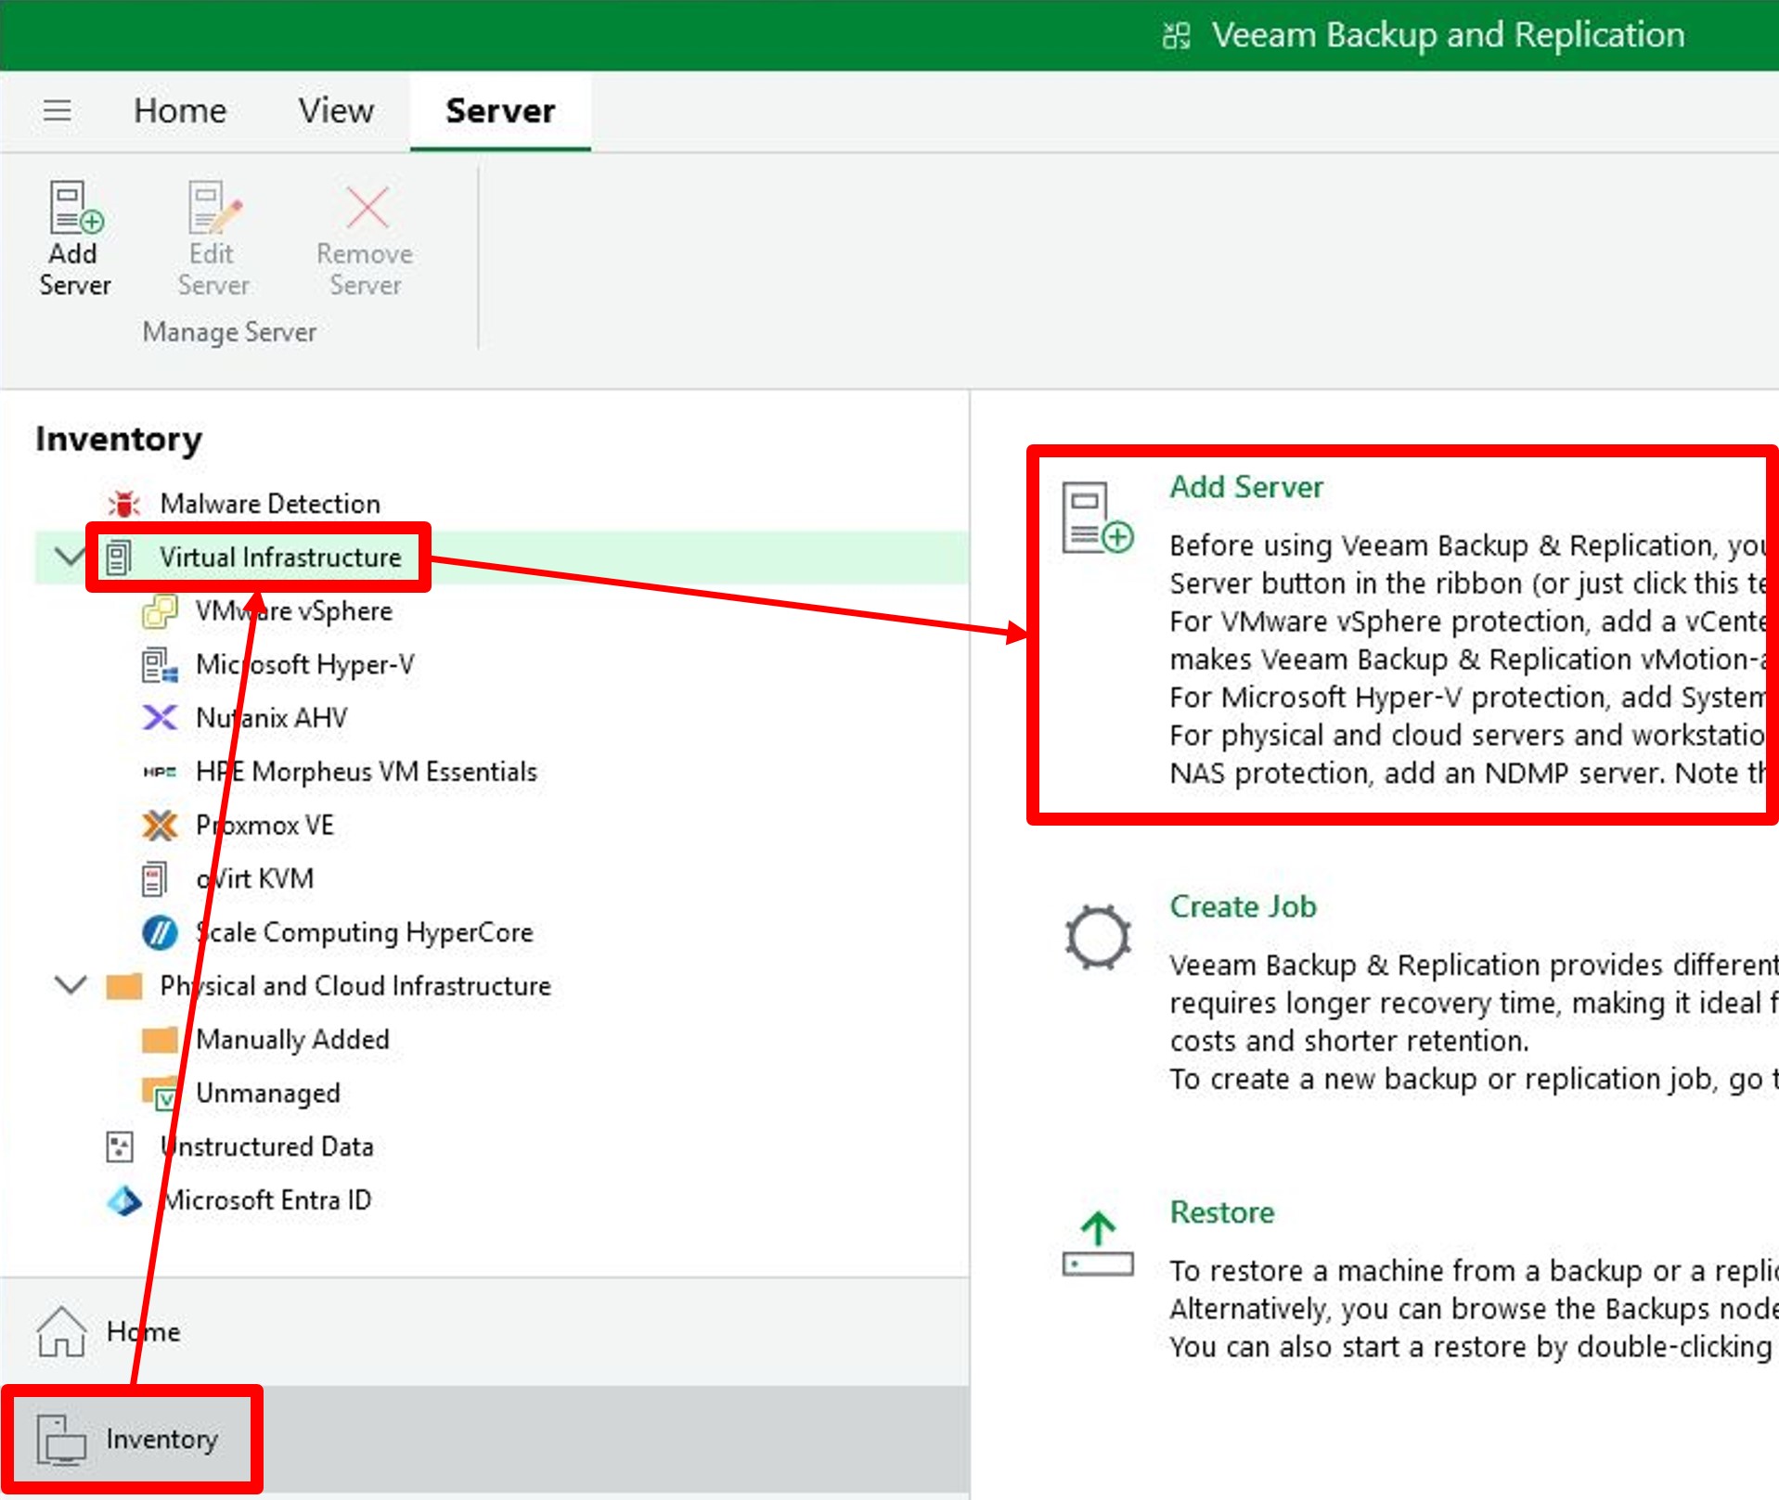
Task: Click the Unmanaged folder icon
Action: point(160,1093)
